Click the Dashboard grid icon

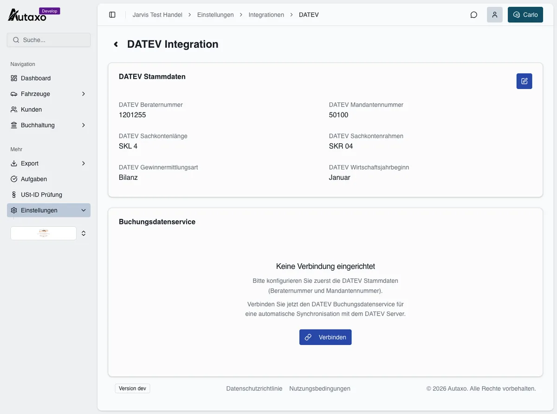[14, 78]
